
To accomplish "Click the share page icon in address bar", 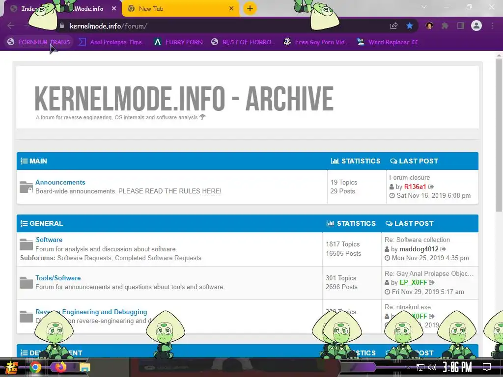I will 394,26.
